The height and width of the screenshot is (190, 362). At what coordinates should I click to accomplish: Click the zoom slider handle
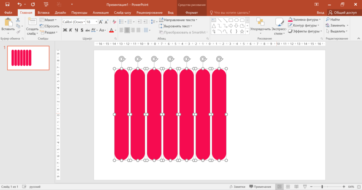322,186
